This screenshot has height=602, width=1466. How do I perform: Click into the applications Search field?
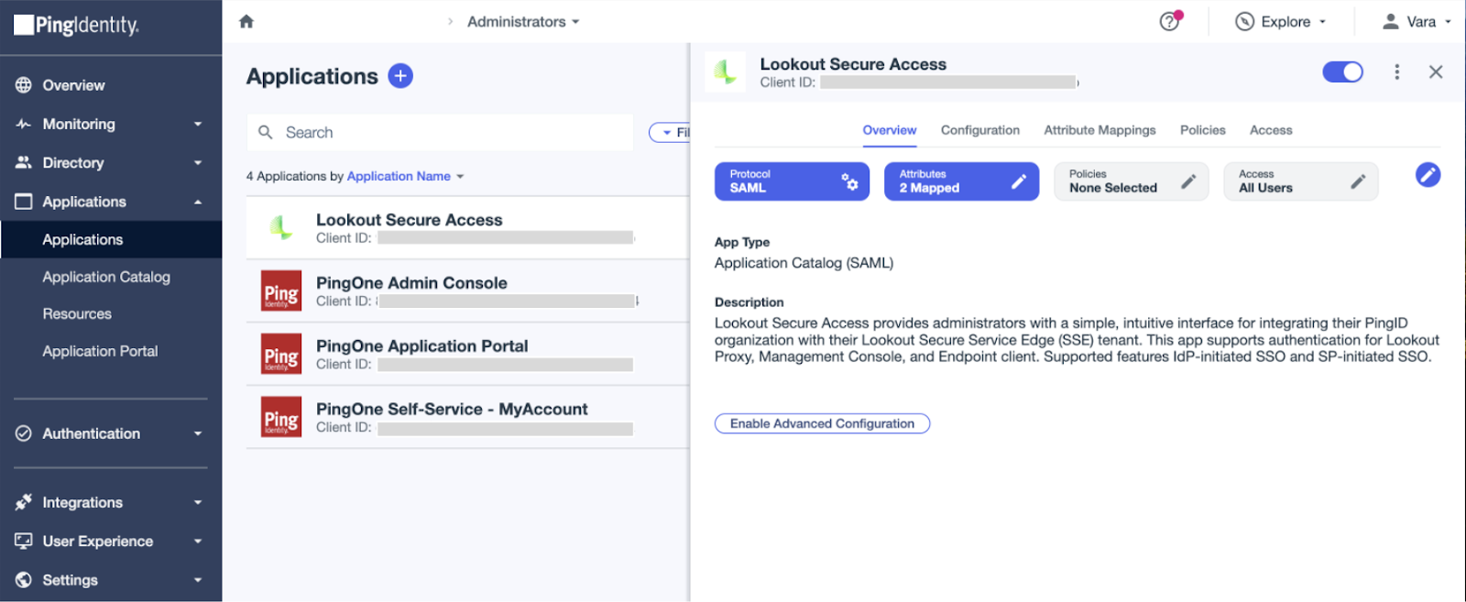click(440, 132)
